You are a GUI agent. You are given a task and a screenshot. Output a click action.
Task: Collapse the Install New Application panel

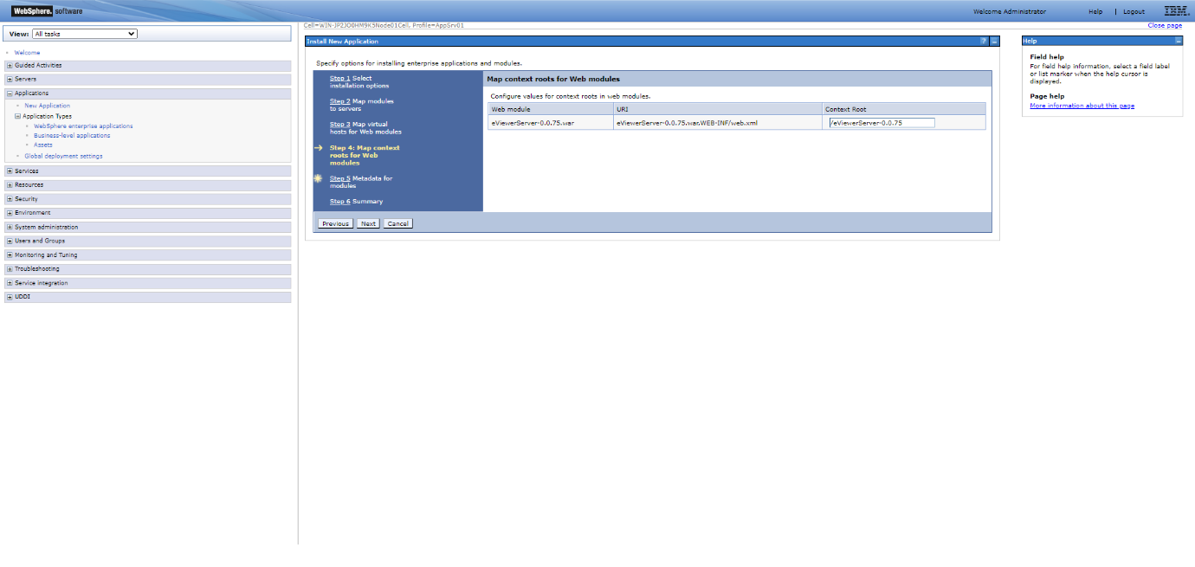(994, 42)
